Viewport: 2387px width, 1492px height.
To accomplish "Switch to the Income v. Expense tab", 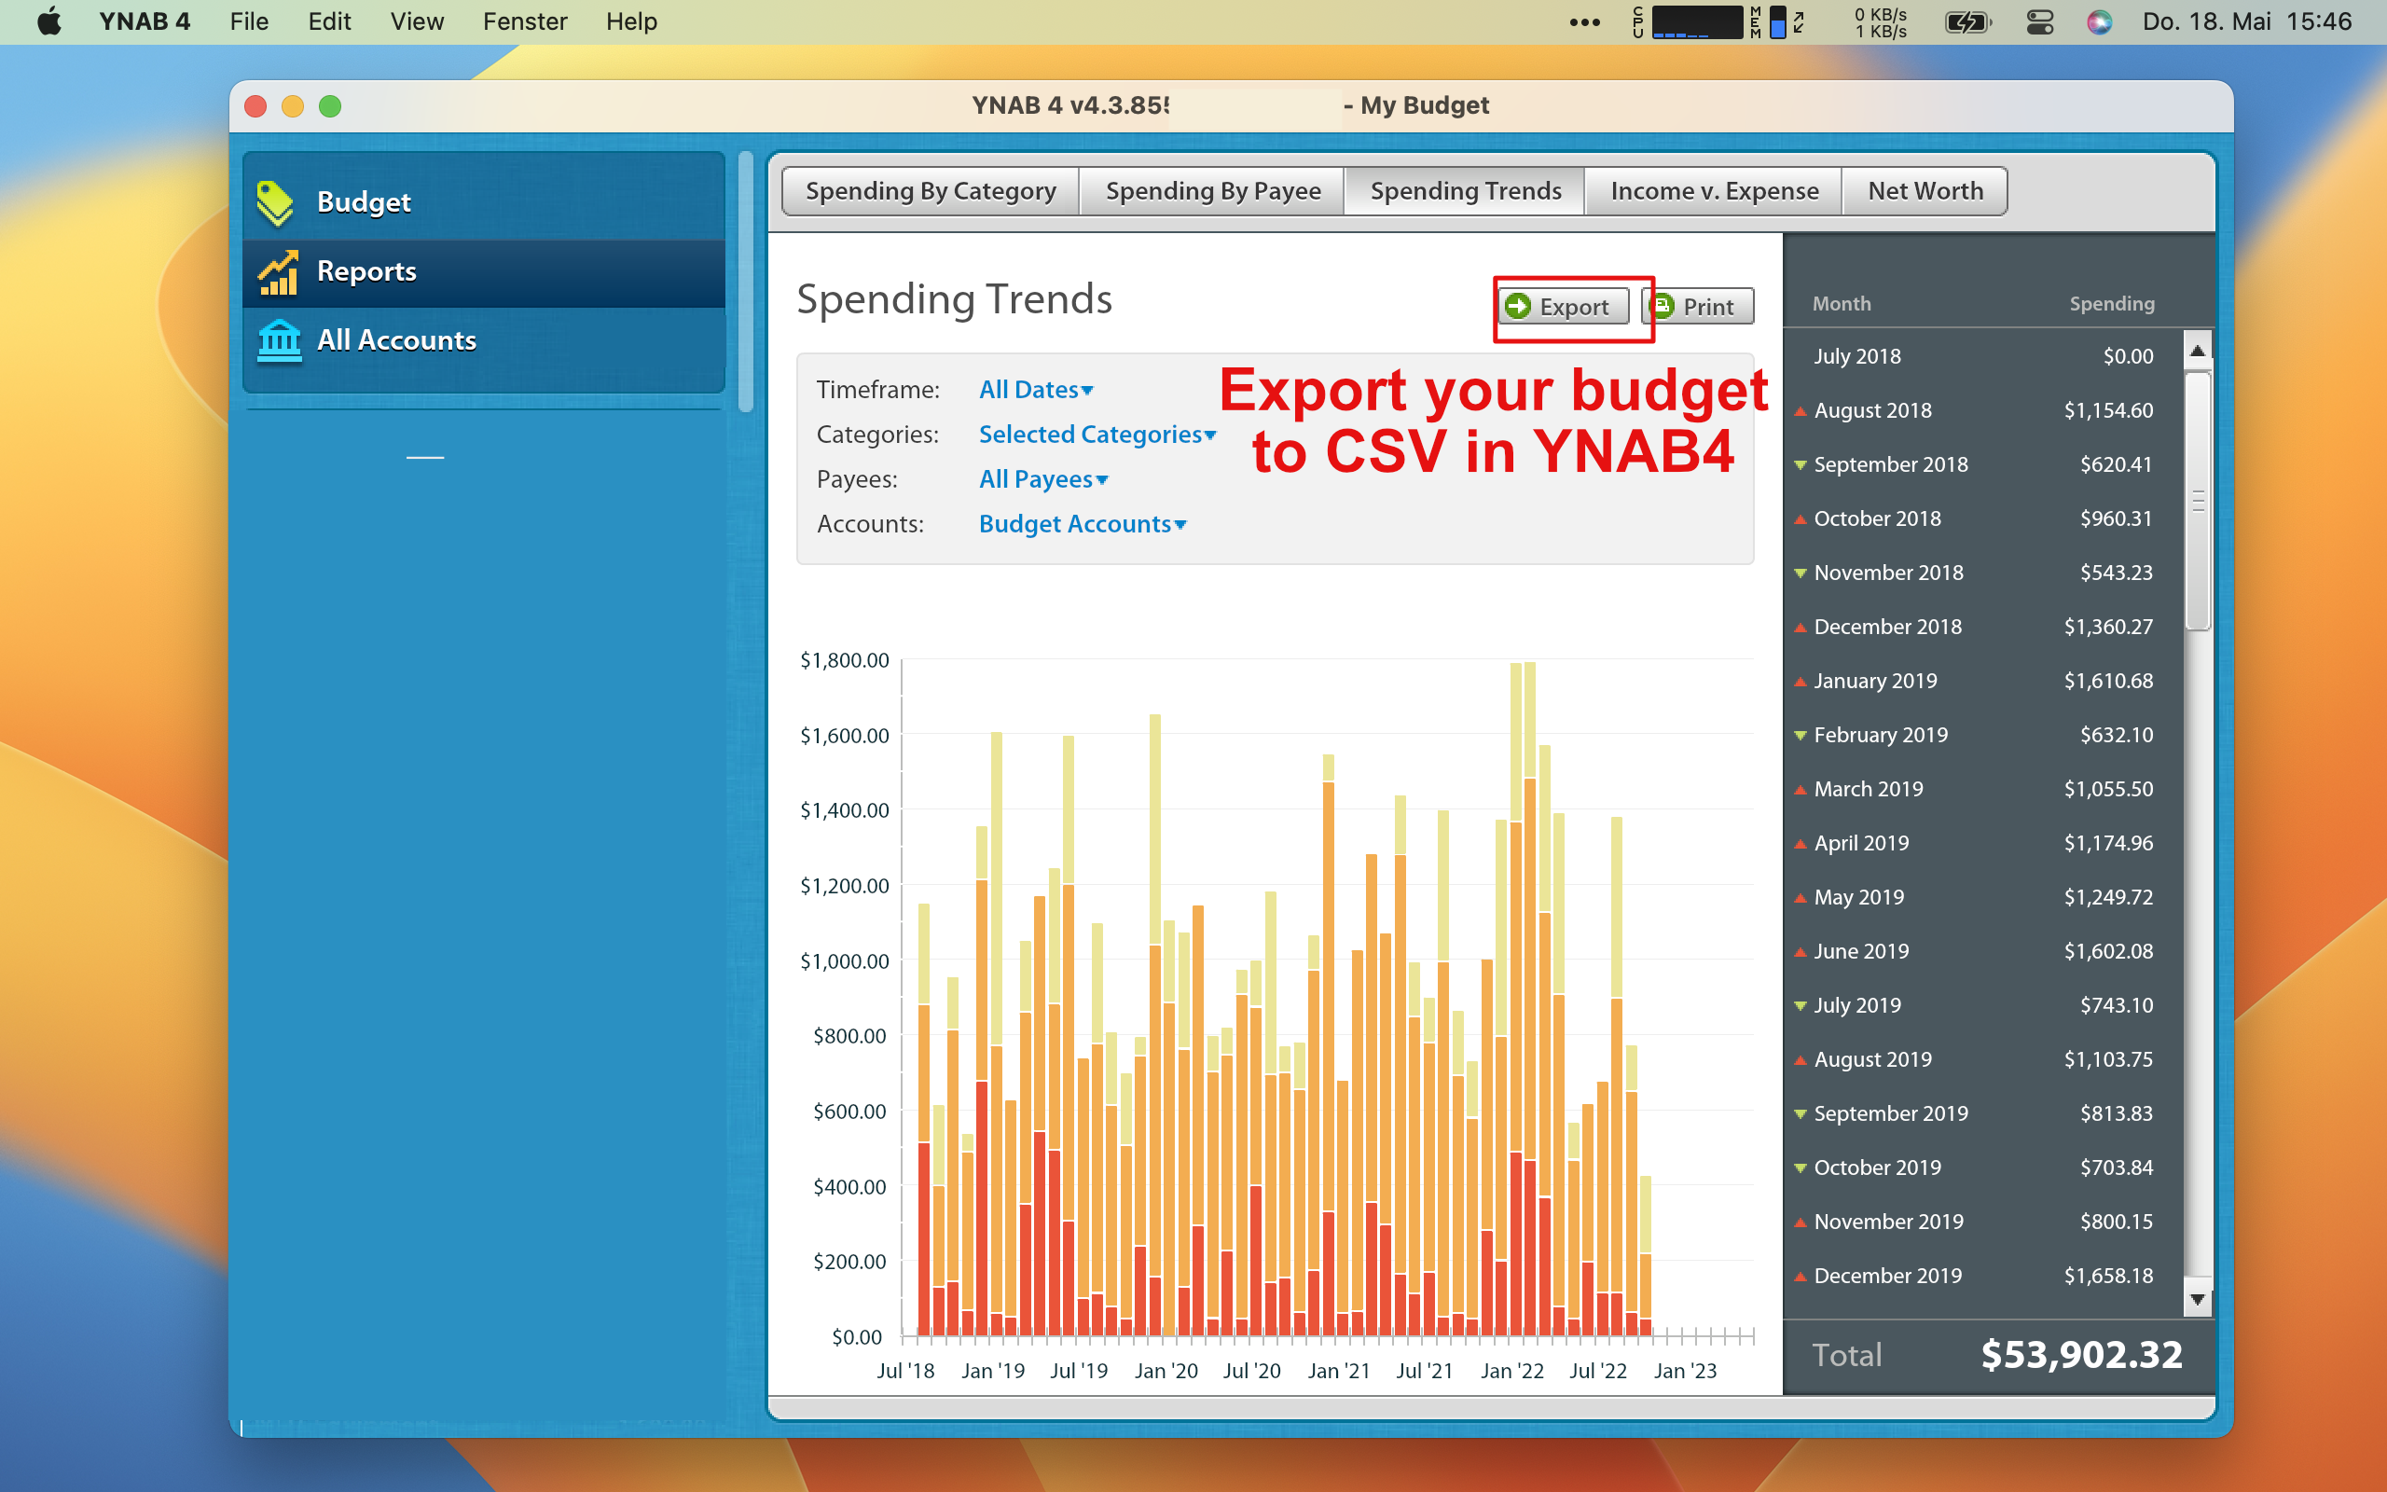I will click(x=1713, y=190).
